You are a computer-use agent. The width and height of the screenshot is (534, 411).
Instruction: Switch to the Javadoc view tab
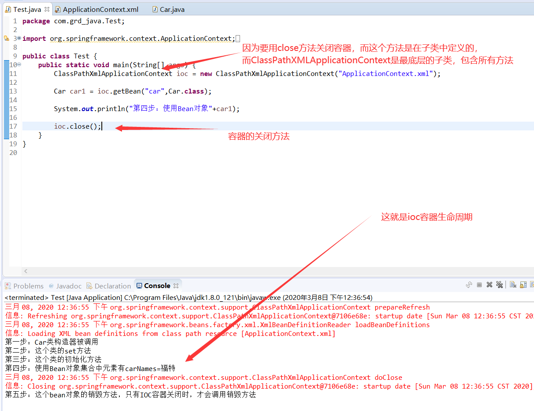click(x=65, y=286)
